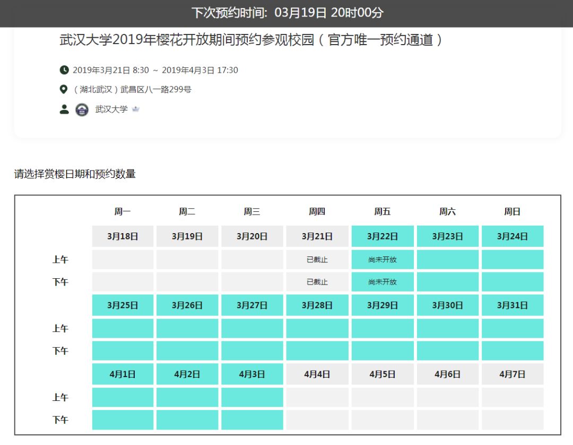
Task: Select the 3月26日 date header
Action: tap(187, 305)
